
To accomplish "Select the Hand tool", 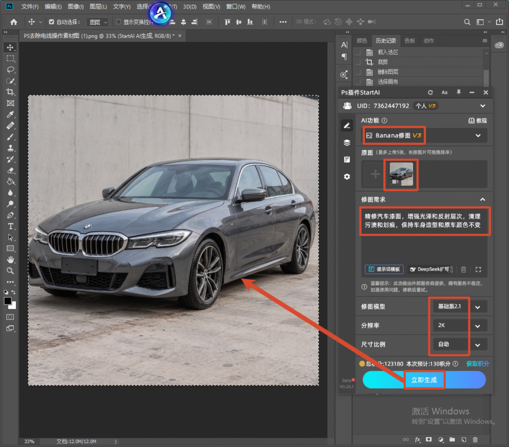I will [10, 259].
